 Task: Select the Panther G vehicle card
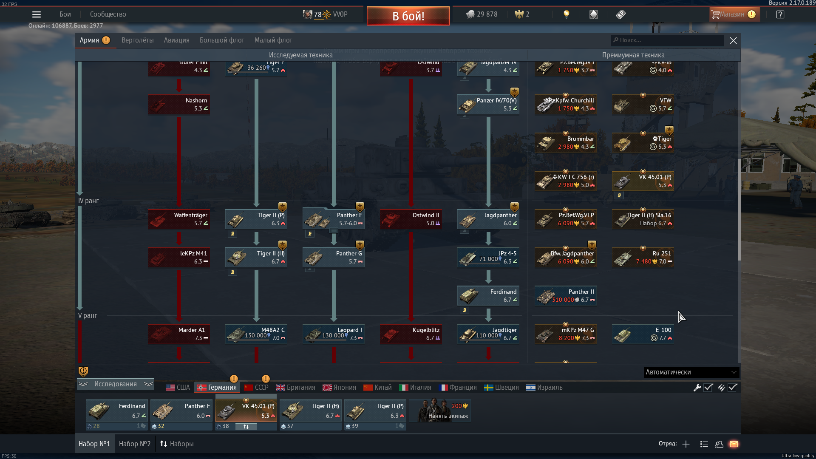(x=334, y=258)
